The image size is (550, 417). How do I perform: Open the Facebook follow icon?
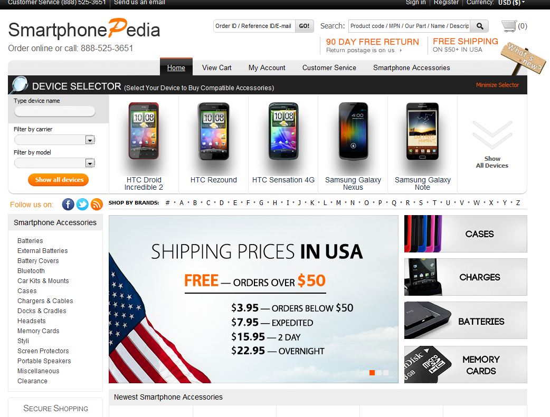tap(68, 205)
